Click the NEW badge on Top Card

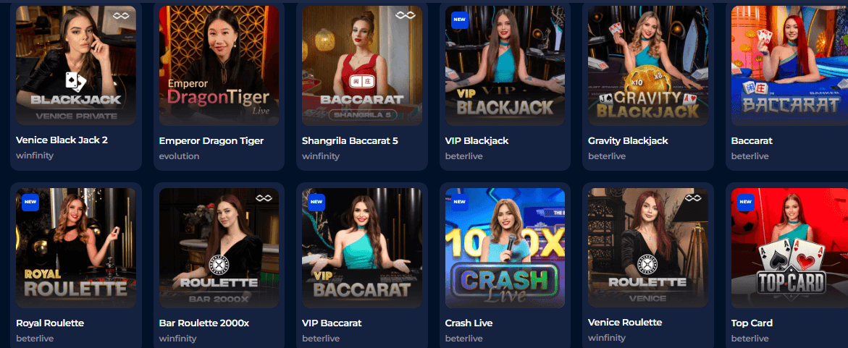coord(745,202)
